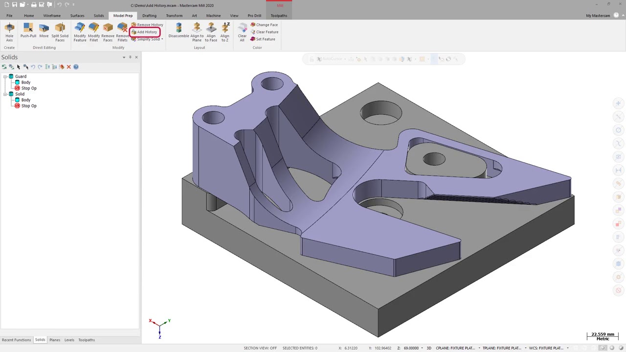Open the Modify Feature tool
The height and width of the screenshot is (352, 626).
[80, 32]
